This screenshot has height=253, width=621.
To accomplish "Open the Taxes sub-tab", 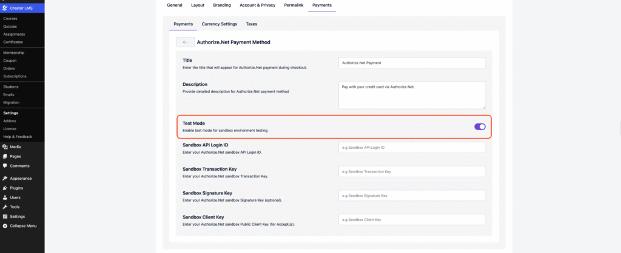I will pos(252,24).
